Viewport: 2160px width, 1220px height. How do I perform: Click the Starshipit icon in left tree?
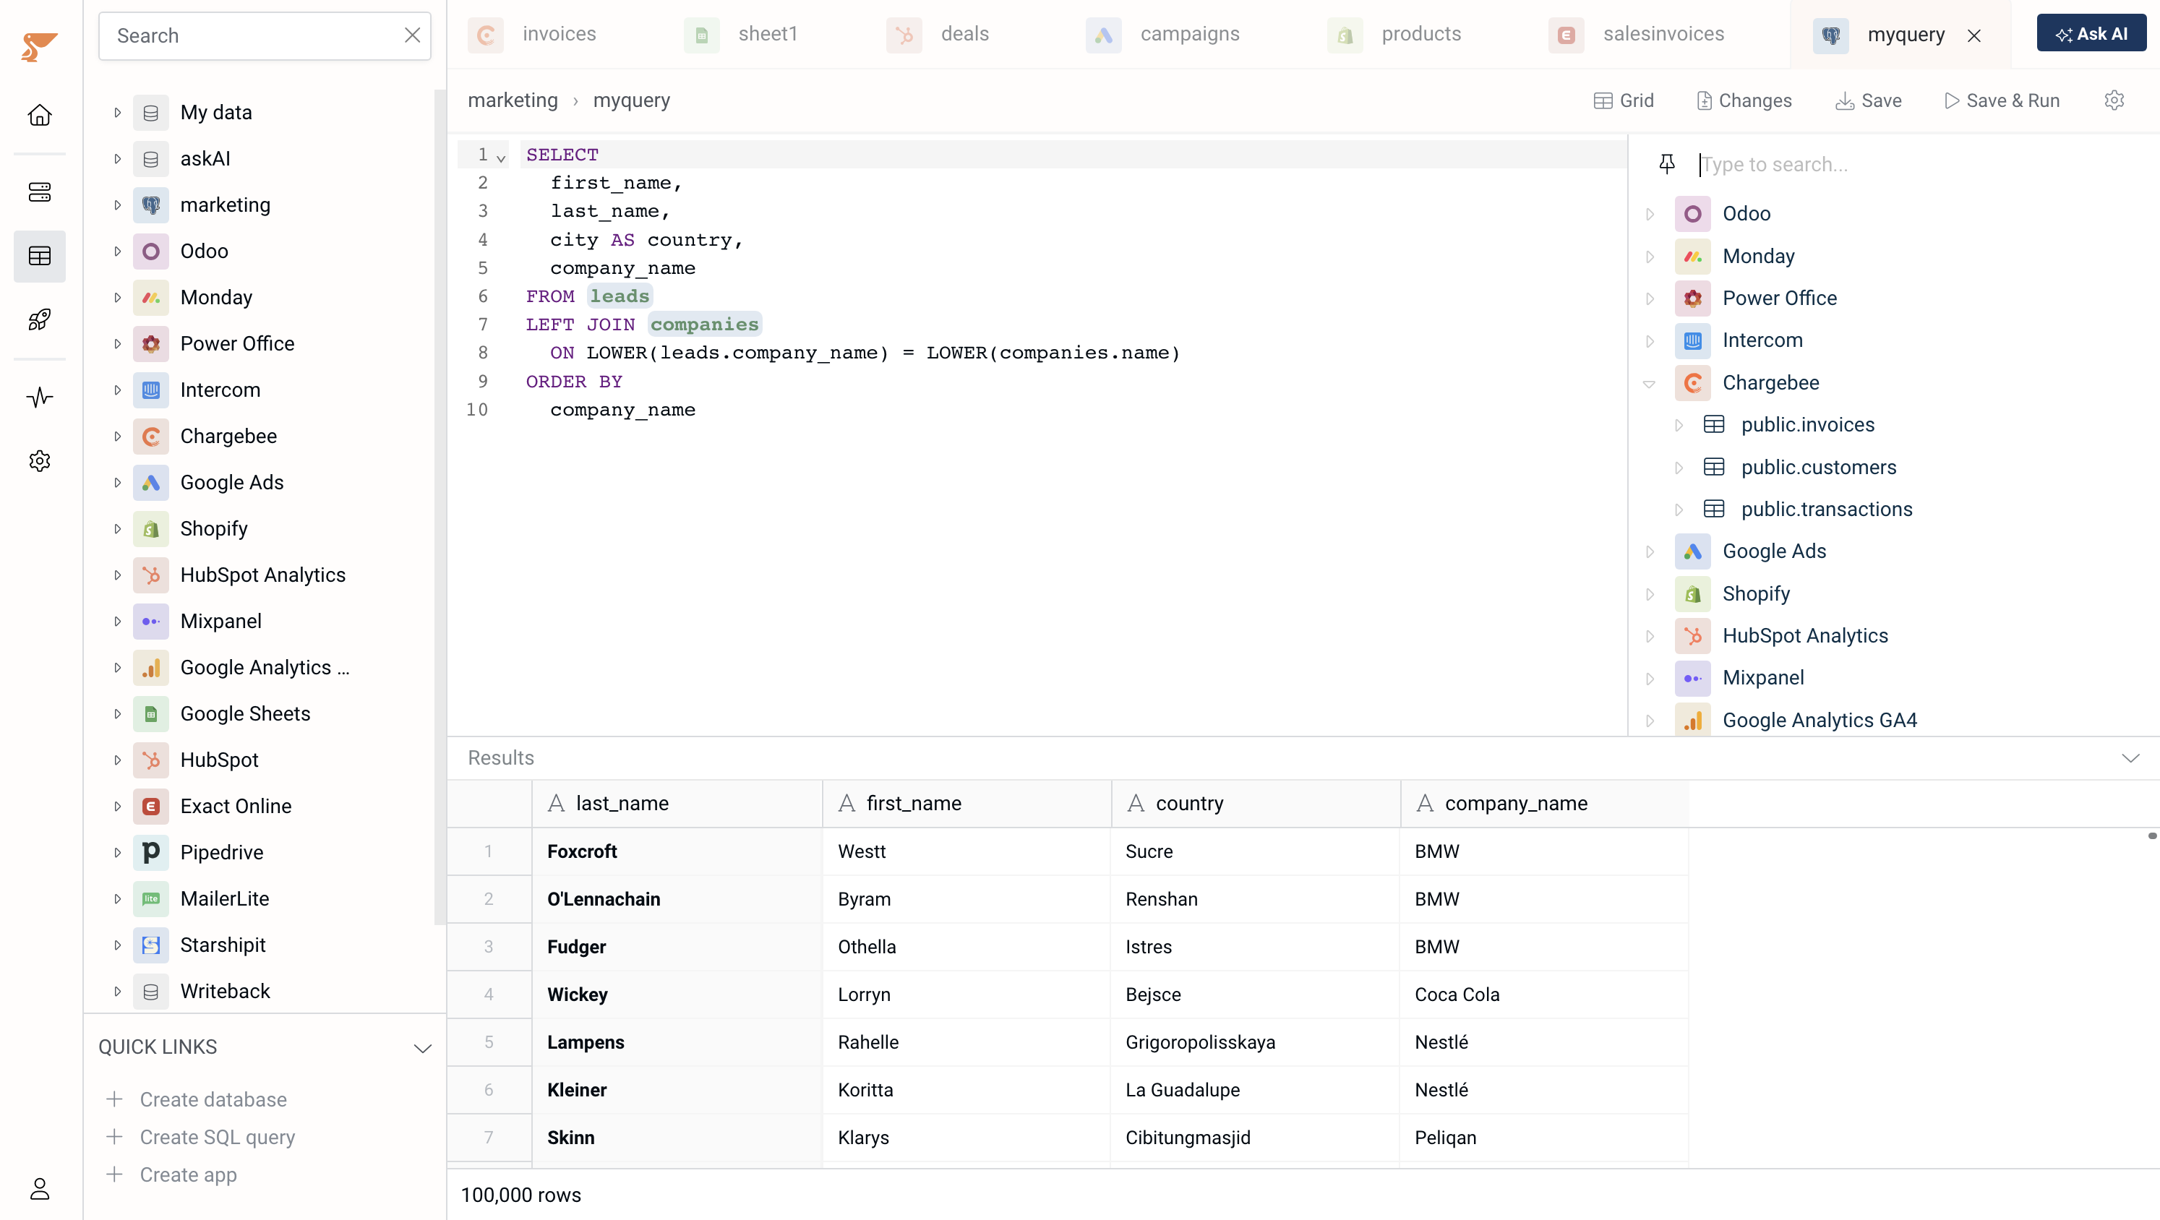tap(151, 945)
